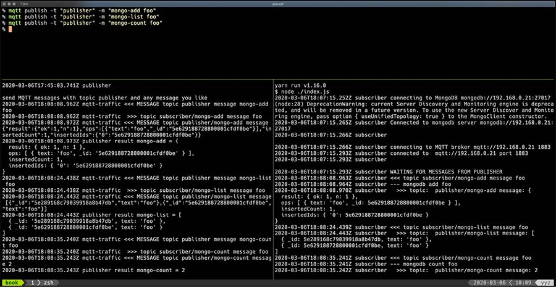
Task: Click "publisher result mongo-count = 2" line
Action: tap(94, 270)
